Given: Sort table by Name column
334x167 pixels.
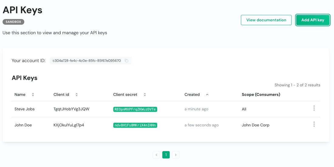Looking at the screenshot, I should coord(33,94).
